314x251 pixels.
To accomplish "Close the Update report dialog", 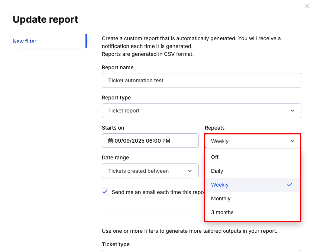I will point(307,6).
